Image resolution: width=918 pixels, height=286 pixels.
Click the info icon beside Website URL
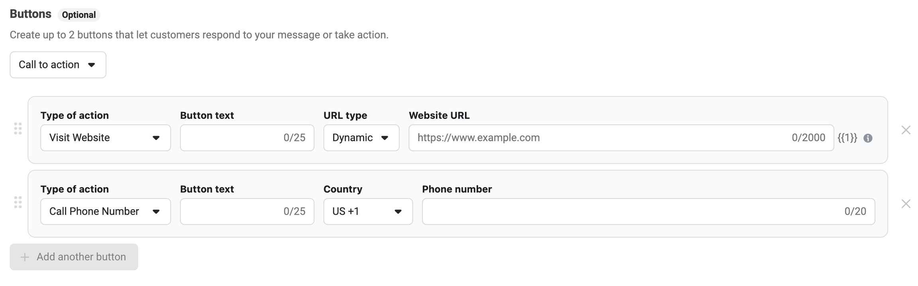[868, 138]
